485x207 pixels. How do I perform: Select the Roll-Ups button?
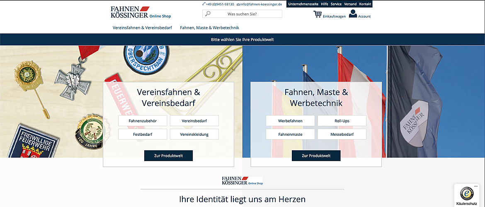[342, 121]
